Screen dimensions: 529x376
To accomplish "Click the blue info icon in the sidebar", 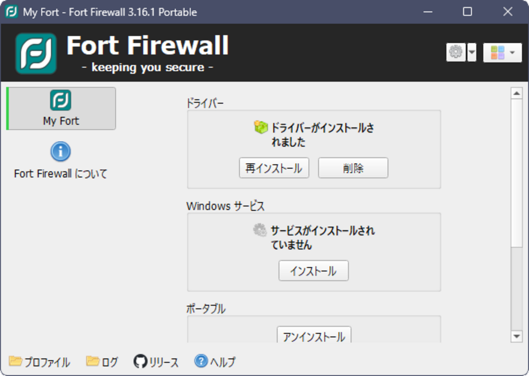I will click(61, 152).
